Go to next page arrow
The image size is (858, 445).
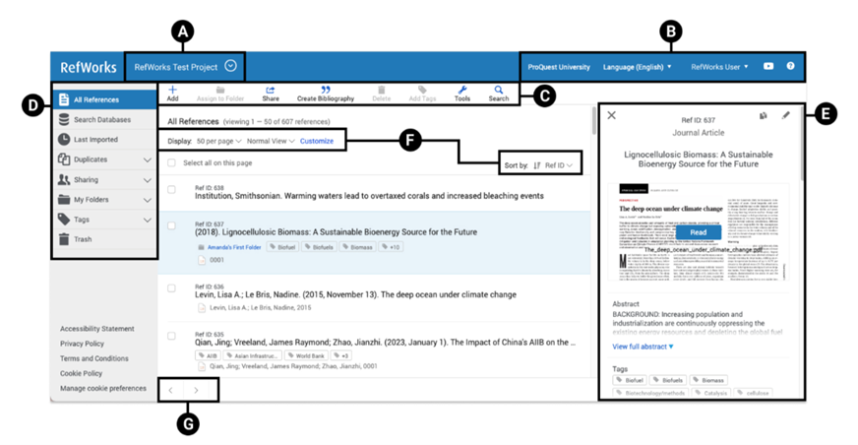click(x=196, y=390)
